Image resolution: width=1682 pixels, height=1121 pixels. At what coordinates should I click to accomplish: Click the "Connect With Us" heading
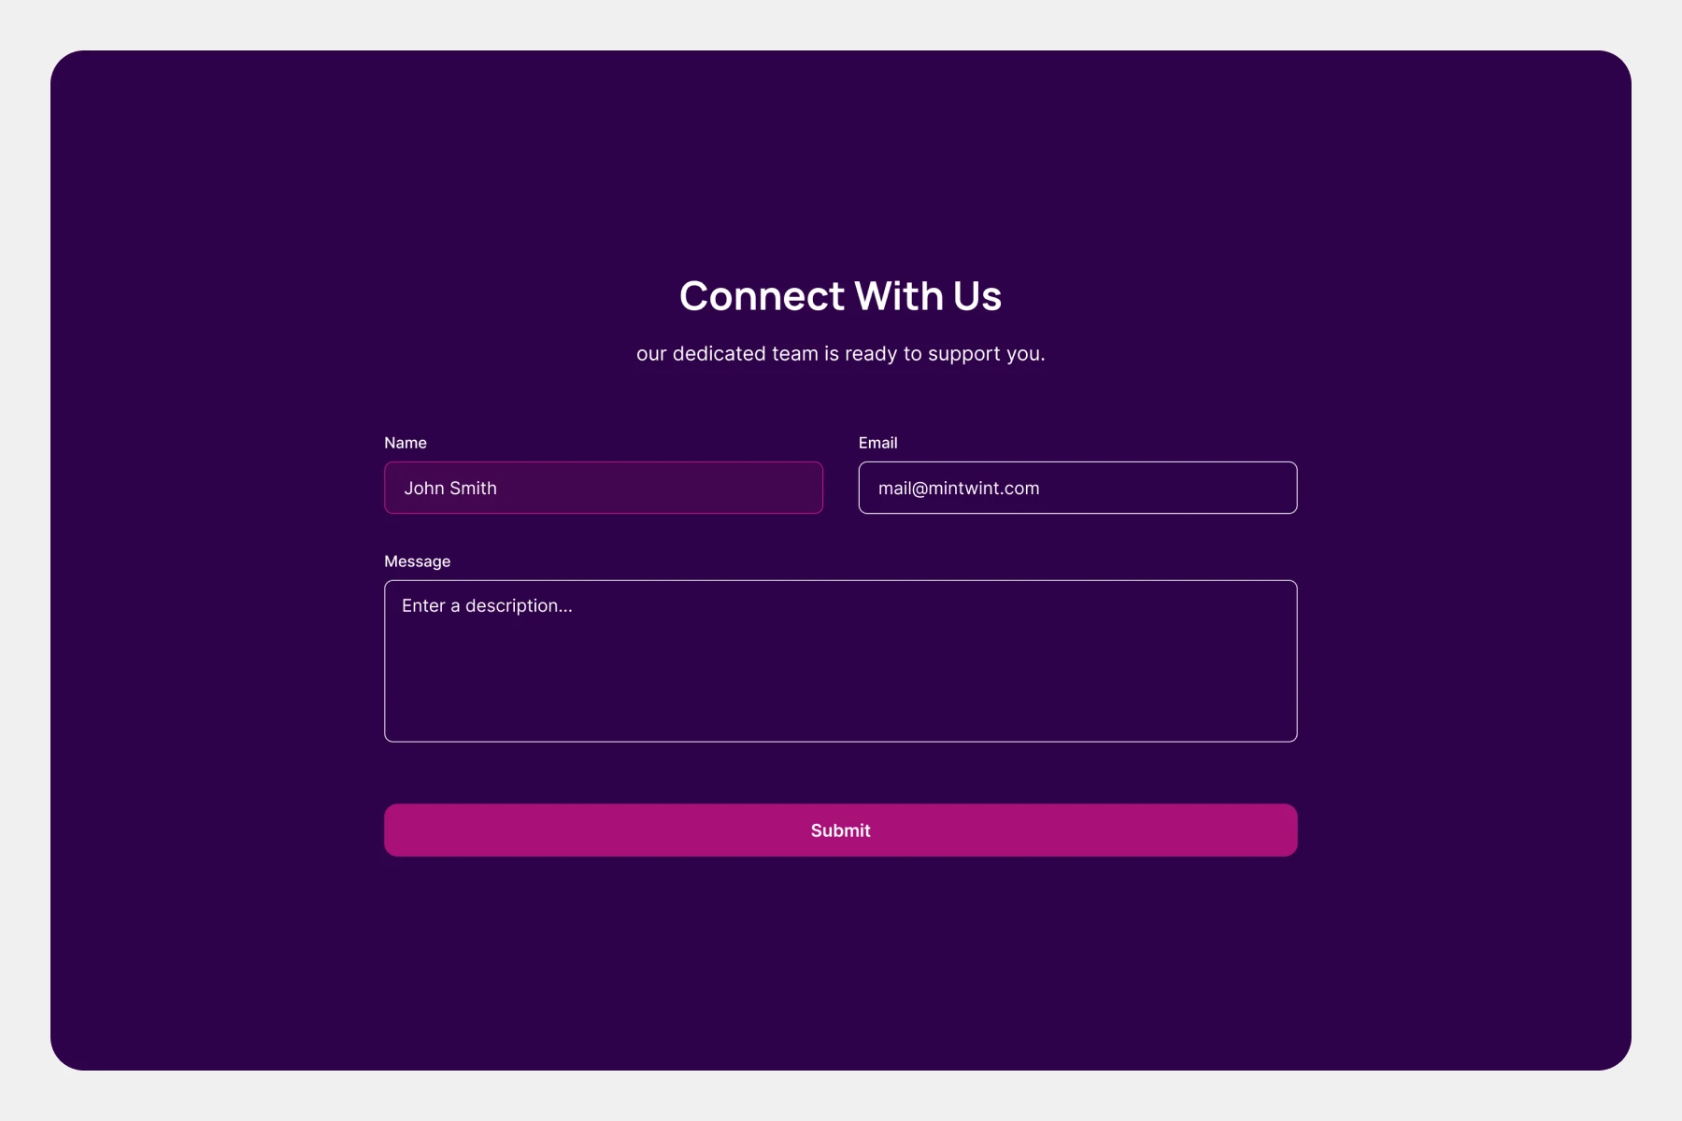tap(840, 296)
